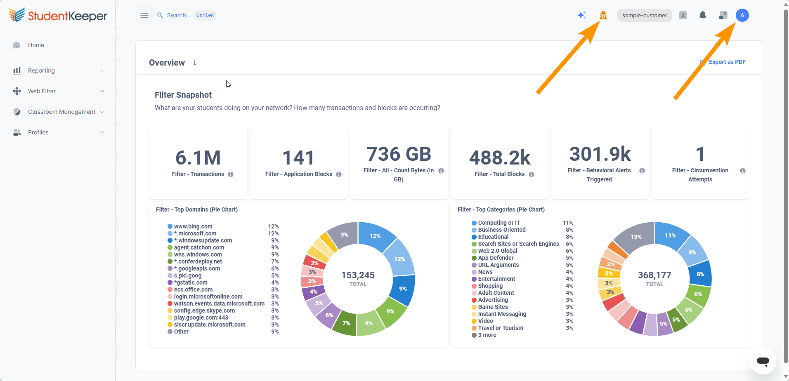
Task: Show info for Filter - Transactions
Action: [x=231, y=174]
